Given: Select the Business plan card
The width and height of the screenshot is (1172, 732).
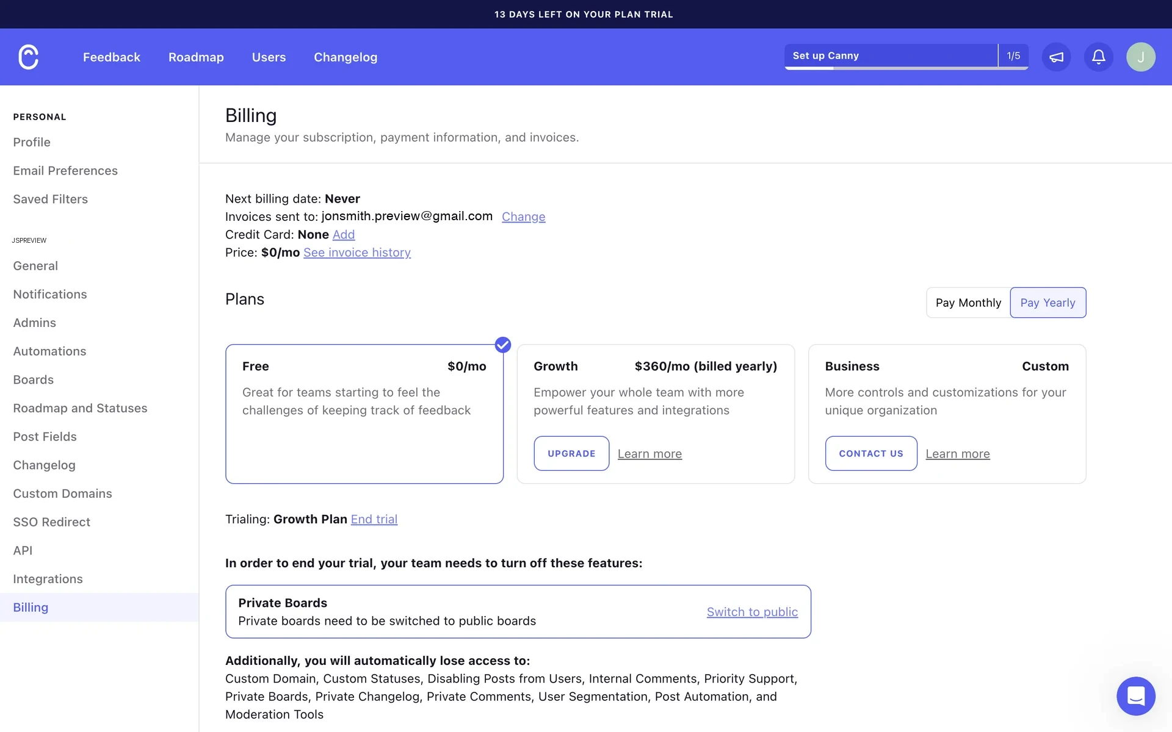Looking at the screenshot, I should point(947,414).
